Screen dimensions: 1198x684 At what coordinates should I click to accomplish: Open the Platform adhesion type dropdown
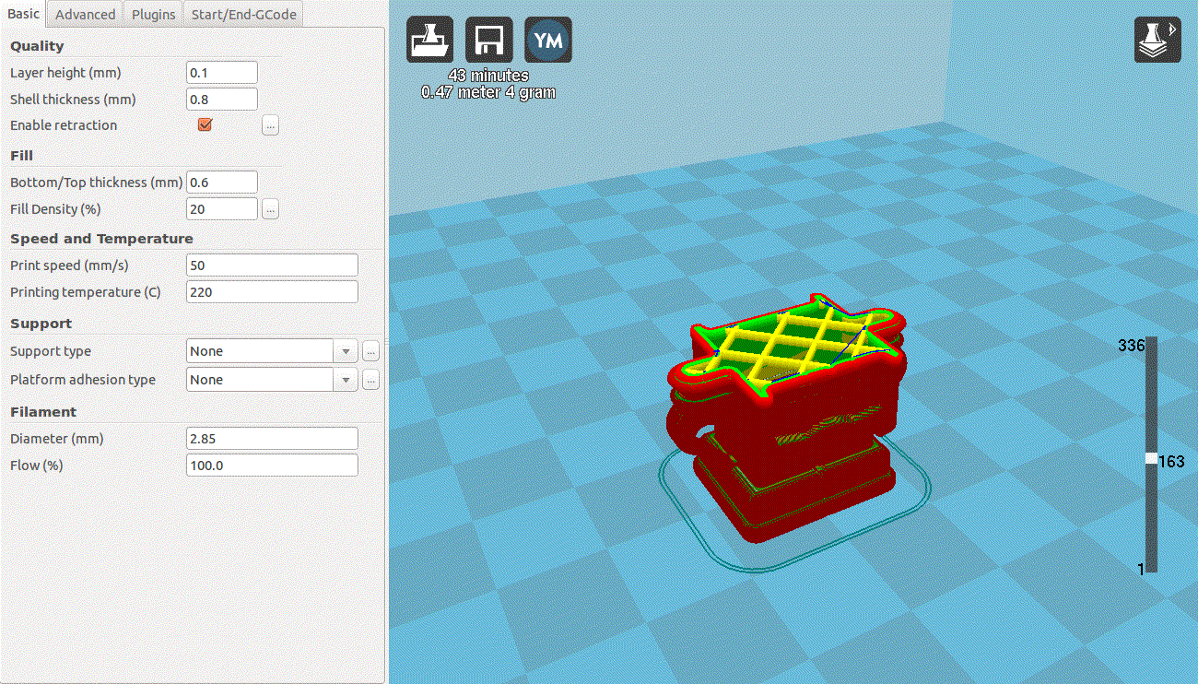[x=345, y=379]
